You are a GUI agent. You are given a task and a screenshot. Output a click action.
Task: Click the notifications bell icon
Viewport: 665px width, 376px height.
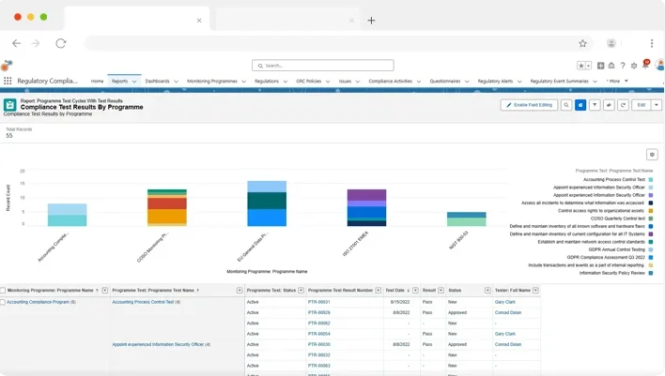[x=645, y=66]
